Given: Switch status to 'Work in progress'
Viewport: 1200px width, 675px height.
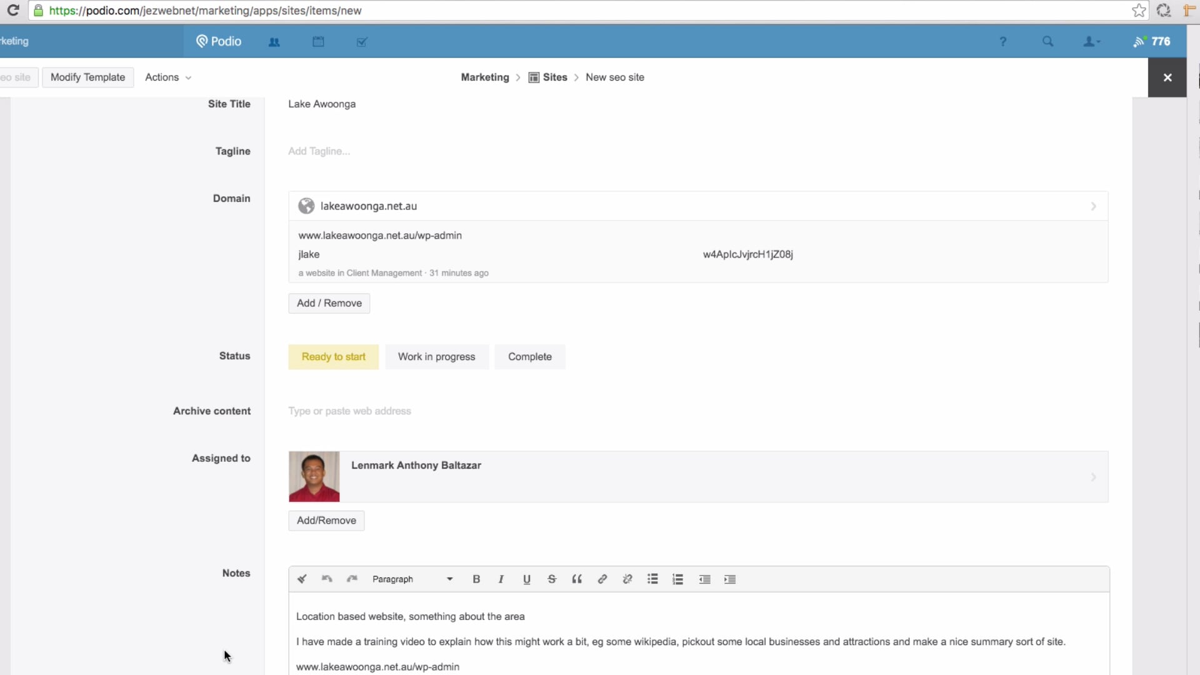Looking at the screenshot, I should pos(437,356).
